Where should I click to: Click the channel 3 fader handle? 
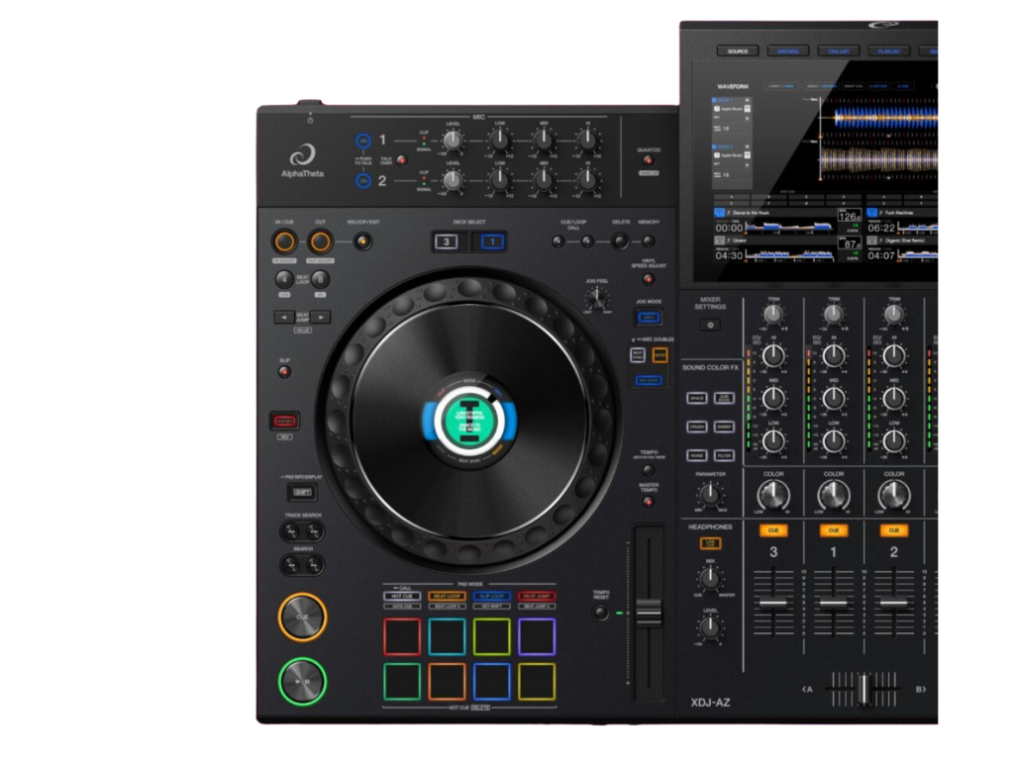(x=773, y=603)
